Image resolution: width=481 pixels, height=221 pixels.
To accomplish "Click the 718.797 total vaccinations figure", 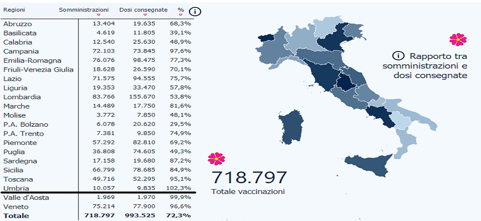I will 249,178.
